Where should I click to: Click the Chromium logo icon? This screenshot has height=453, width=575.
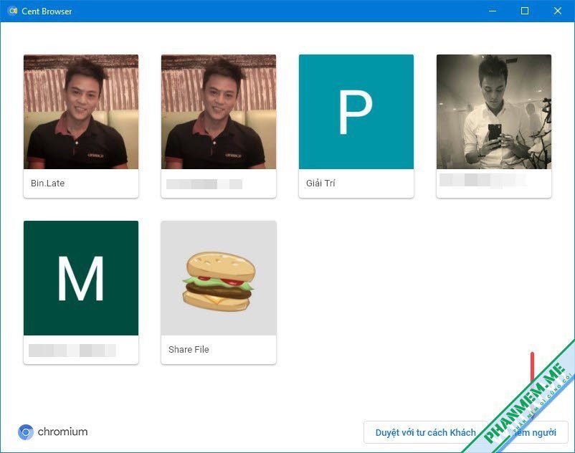click(26, 432)
